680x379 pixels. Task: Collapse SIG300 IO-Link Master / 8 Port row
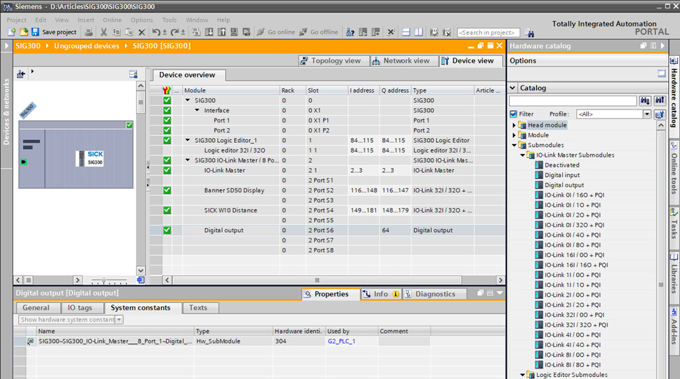(188, 160)
